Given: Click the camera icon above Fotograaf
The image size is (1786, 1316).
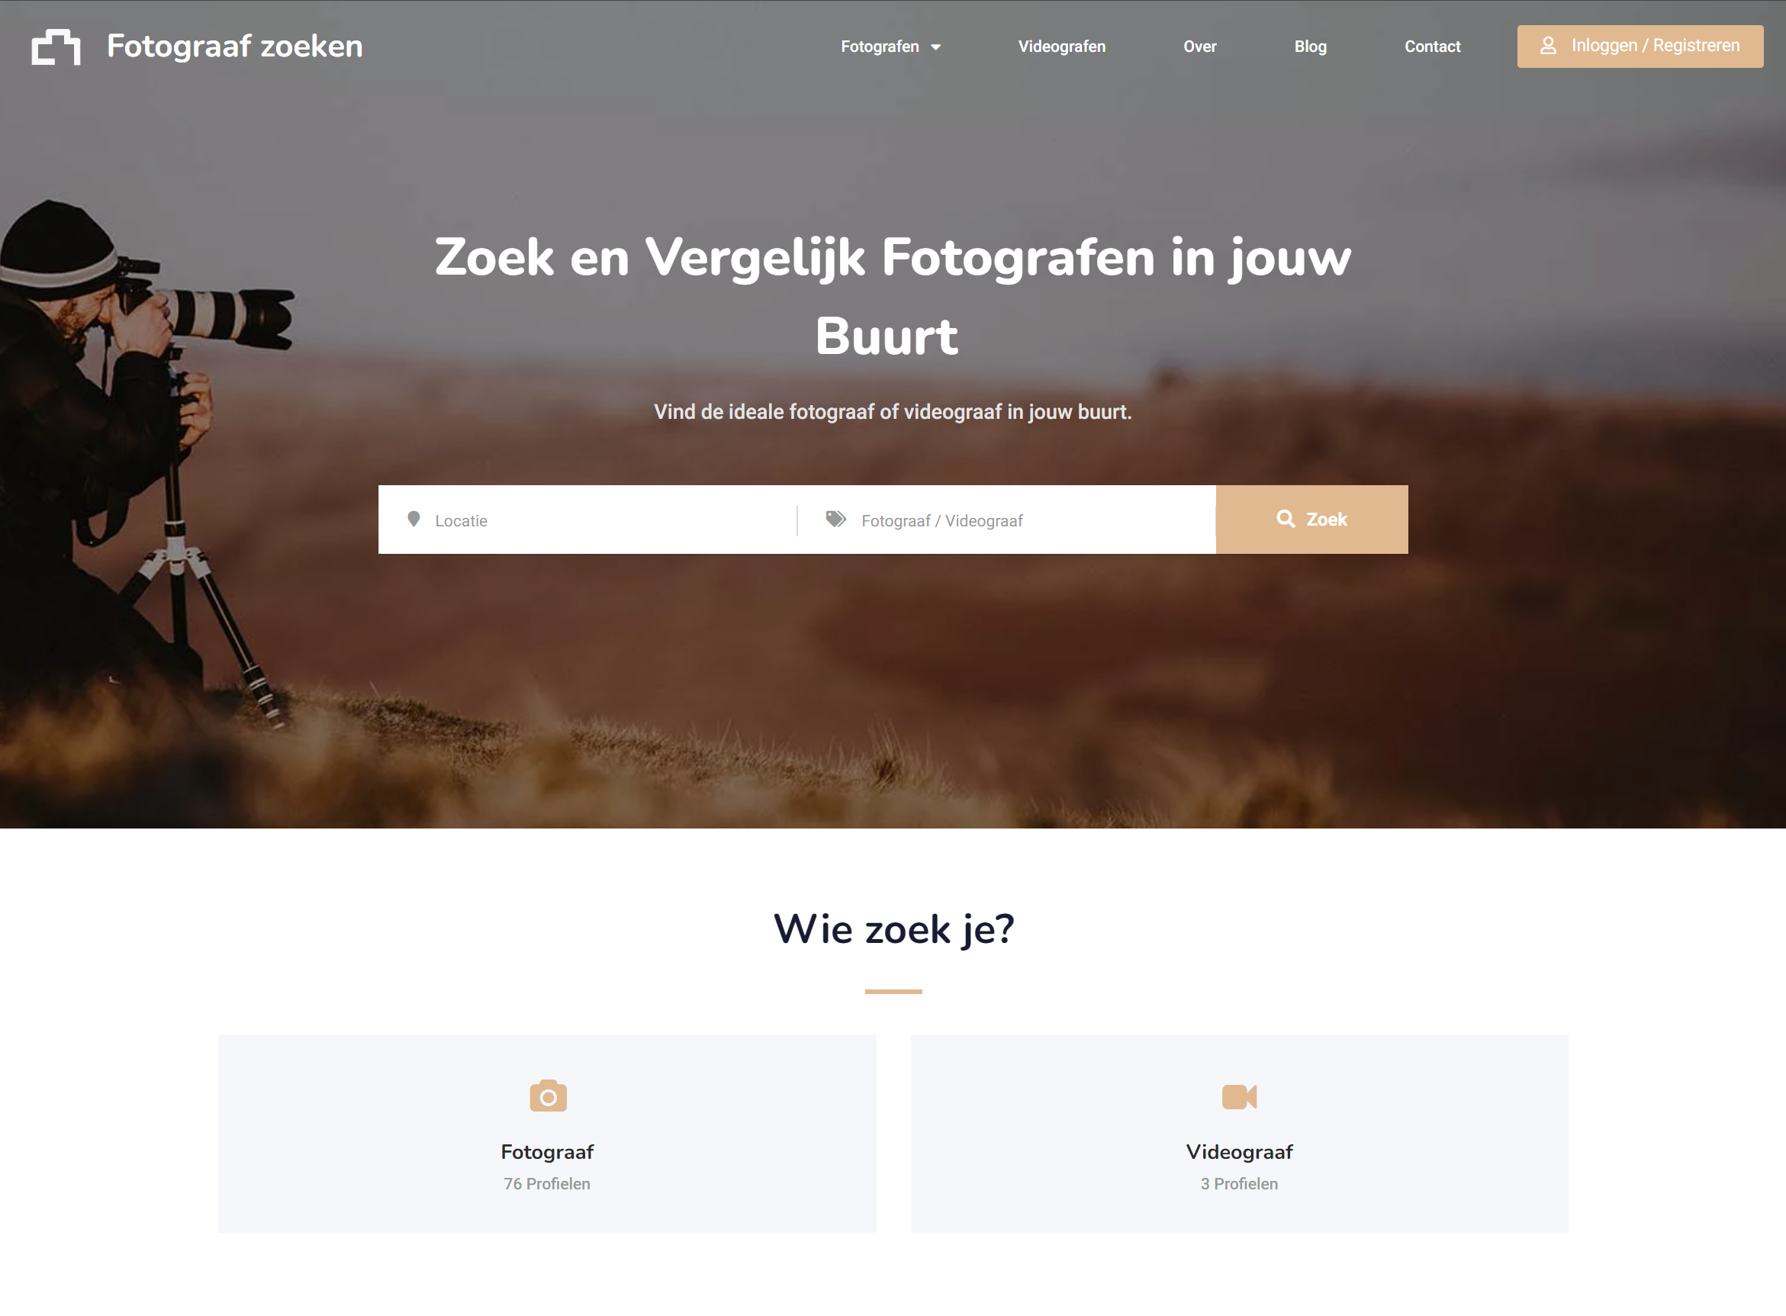Looking at the screenshot, I should tap(548, 1096).
